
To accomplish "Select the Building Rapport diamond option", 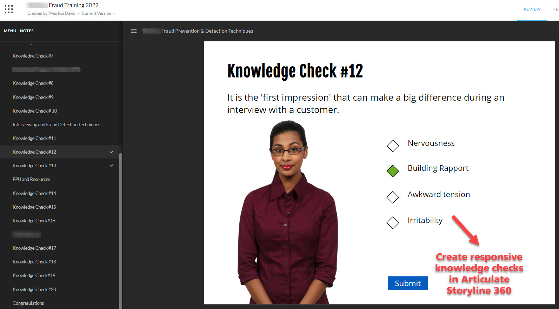I will (x=393, y=171).
